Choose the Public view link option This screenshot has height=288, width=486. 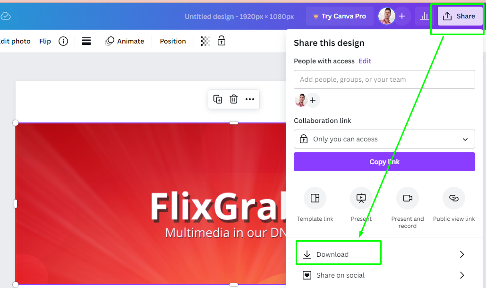[x=454, y=205]
